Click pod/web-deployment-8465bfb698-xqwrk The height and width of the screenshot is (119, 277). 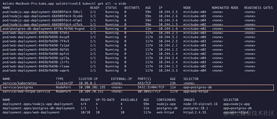pos(36,71)
